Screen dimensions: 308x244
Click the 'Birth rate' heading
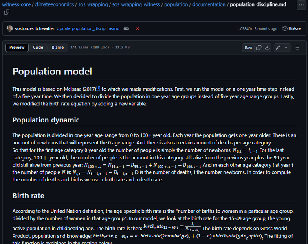28,196
